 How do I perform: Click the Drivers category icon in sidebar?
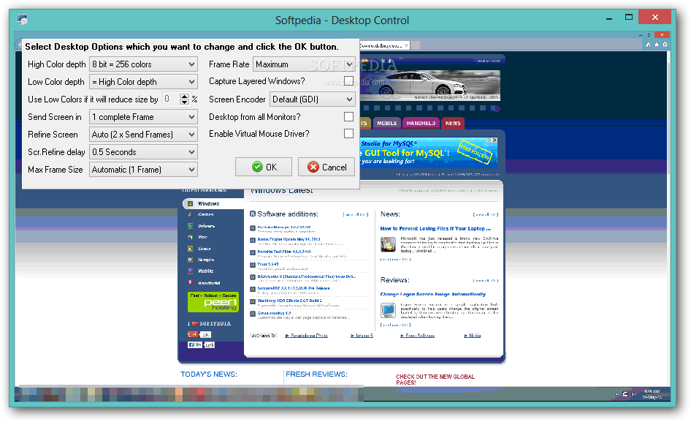191,226
